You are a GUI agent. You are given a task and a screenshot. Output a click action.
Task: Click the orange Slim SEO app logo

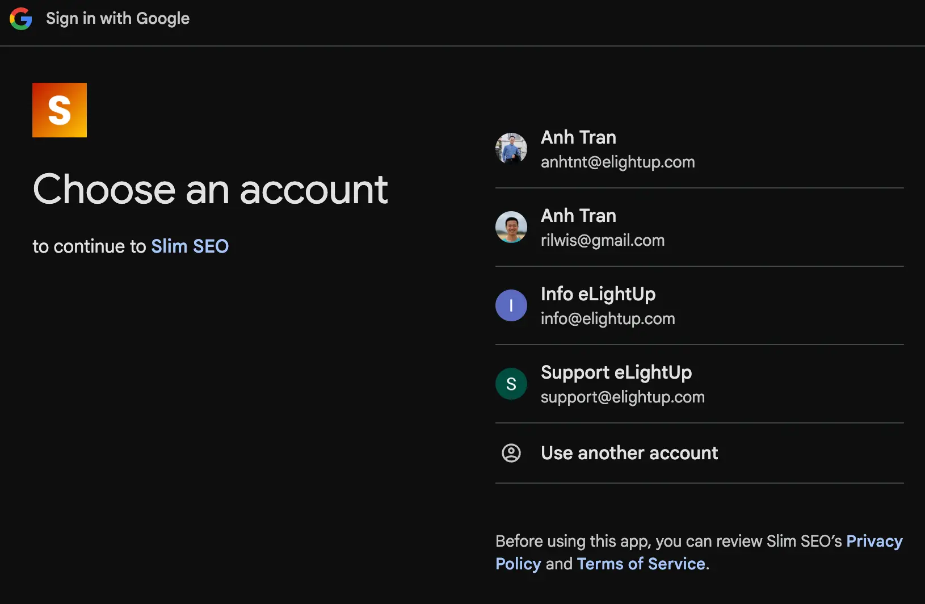click(x=60, y=110)
